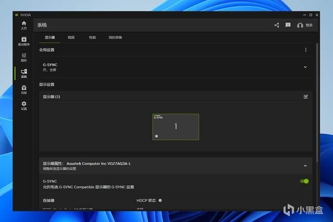Click the 登录 login text
This screenshot has height=222, width=333.
(309, 25)
